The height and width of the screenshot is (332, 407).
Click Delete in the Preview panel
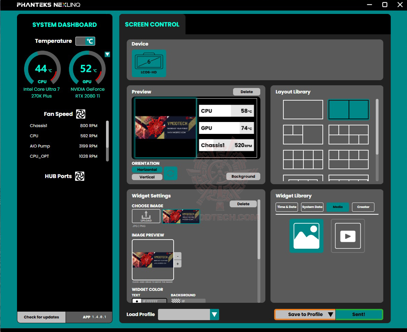[247, 92]
